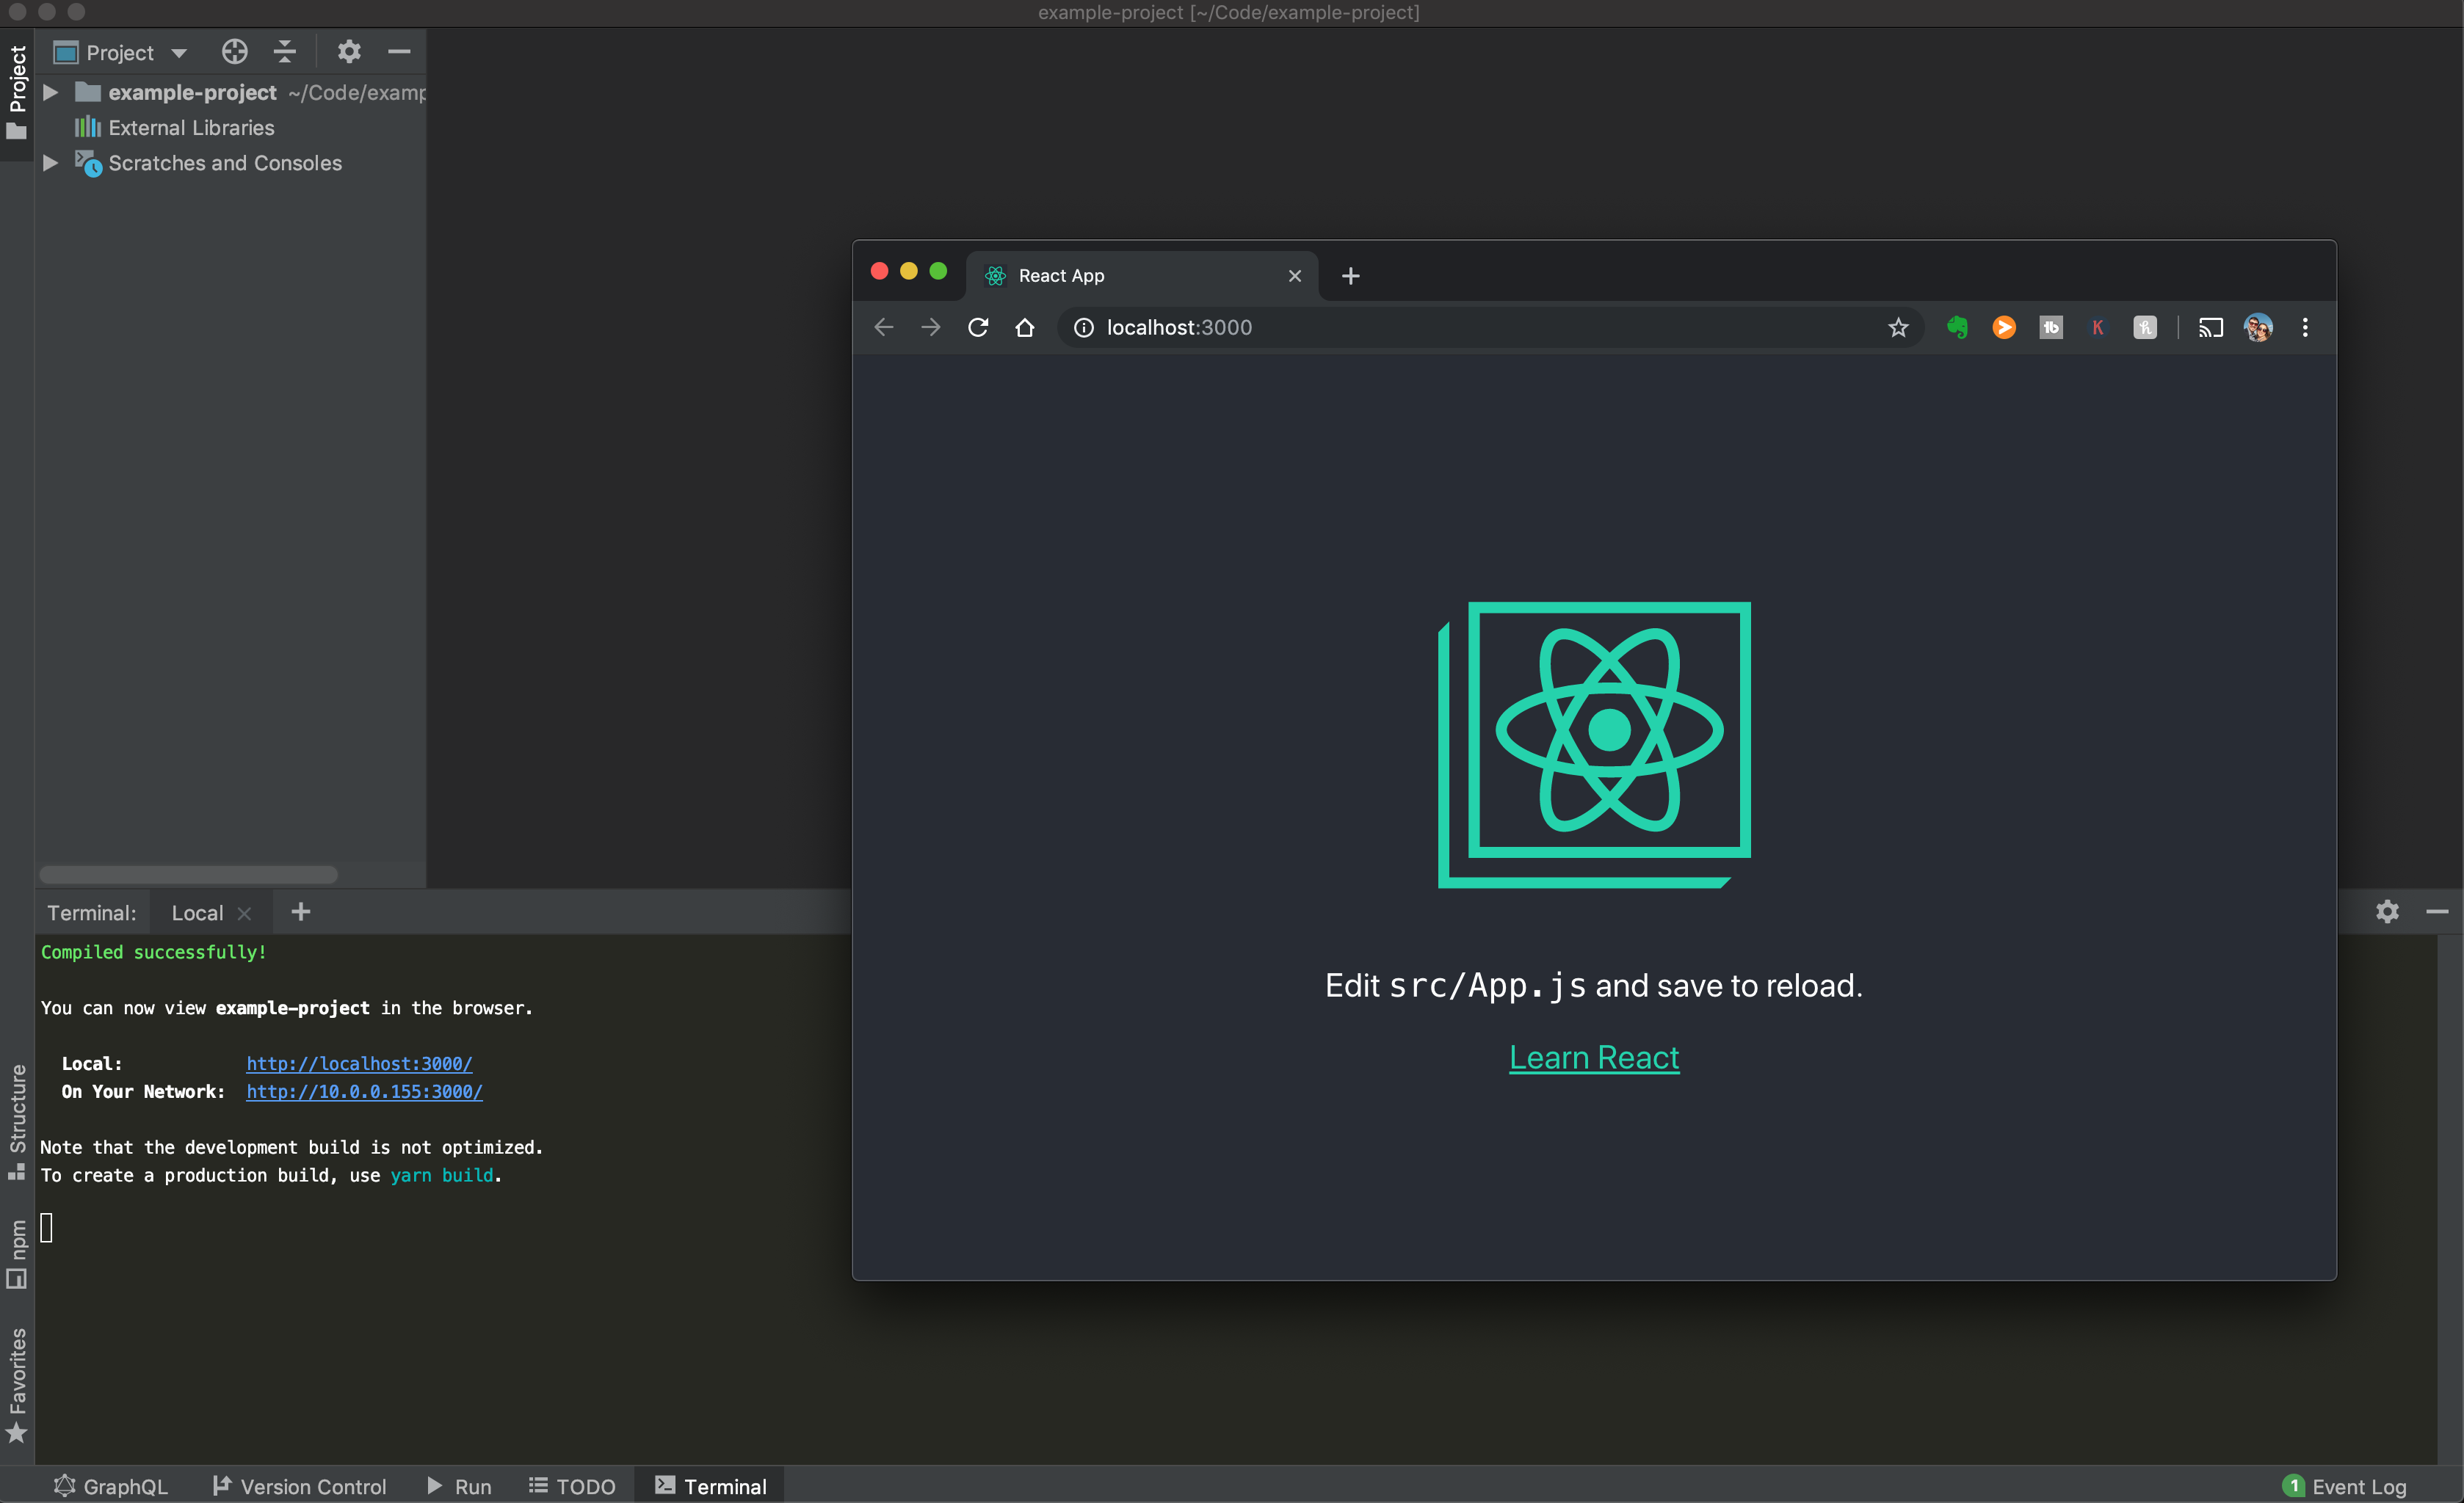Open the Chrome three-dot menu

[x=2305, y=328]
